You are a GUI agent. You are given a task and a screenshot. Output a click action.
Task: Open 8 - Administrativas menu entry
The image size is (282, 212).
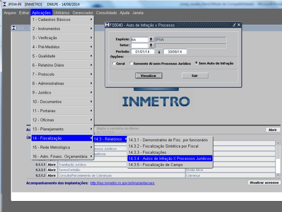[63, 83]
